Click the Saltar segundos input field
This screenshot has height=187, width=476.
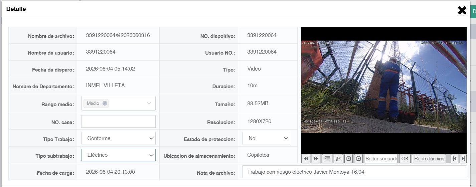tap(381, 159)
